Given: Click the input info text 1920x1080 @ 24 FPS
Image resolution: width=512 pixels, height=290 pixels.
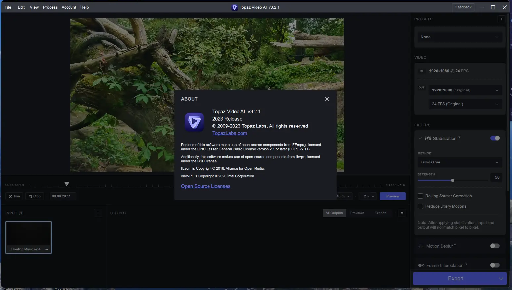Looking at the screenshot, I should point(449,71).
